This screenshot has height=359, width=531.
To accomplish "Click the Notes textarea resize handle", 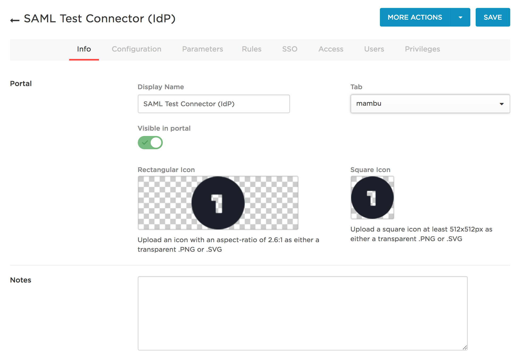I will pyautogui.click(x=465, y=348).
